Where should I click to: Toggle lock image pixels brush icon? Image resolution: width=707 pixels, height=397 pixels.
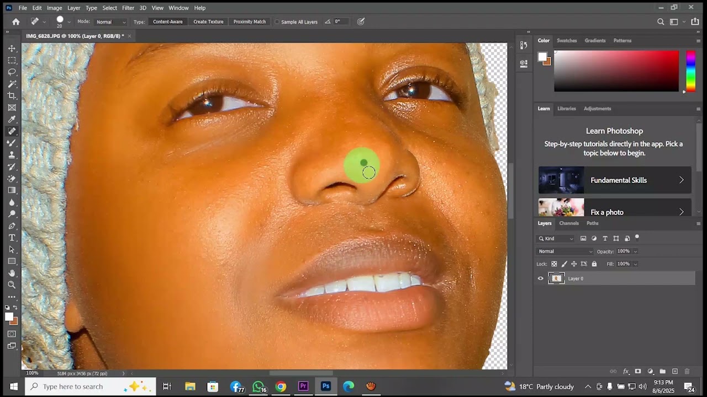coord(564,264)
